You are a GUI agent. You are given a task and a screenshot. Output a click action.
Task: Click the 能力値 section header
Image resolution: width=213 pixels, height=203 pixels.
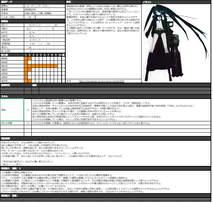[x=12, y=55]
